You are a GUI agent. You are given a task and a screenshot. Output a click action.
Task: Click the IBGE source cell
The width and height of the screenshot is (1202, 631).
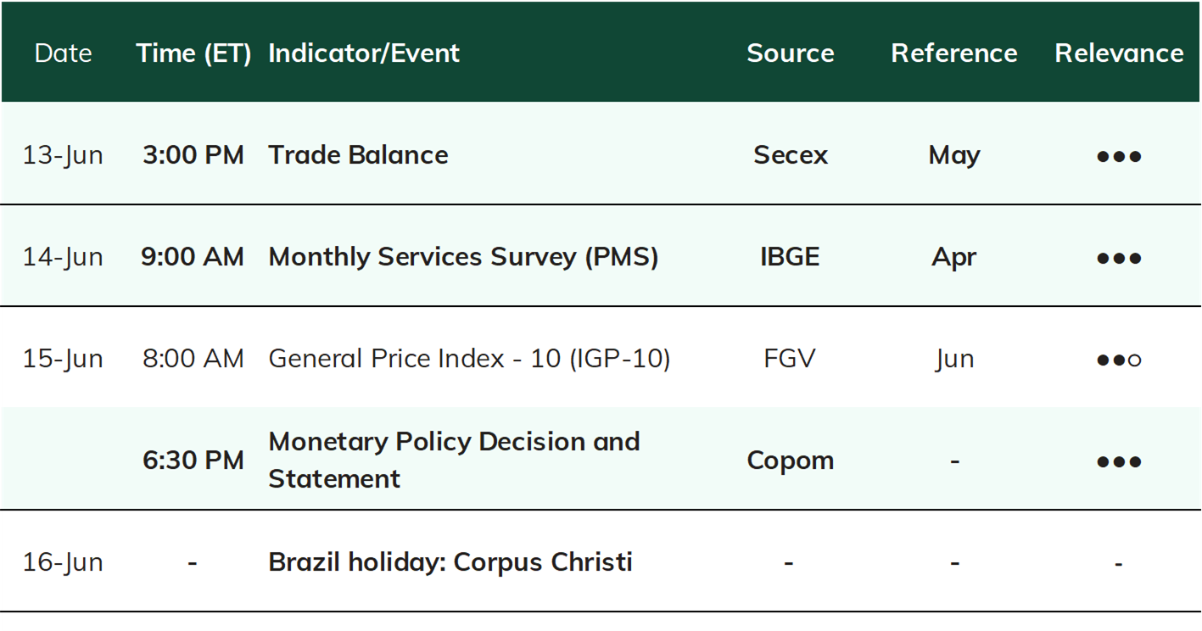[x=790, y=256]
